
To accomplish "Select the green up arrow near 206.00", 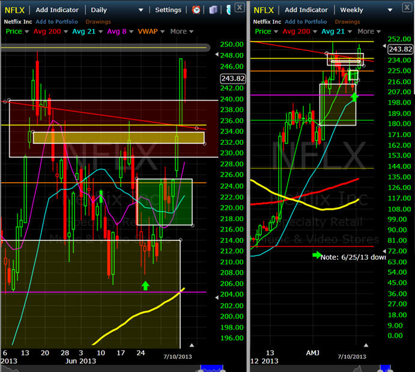I will coord(145,285).
